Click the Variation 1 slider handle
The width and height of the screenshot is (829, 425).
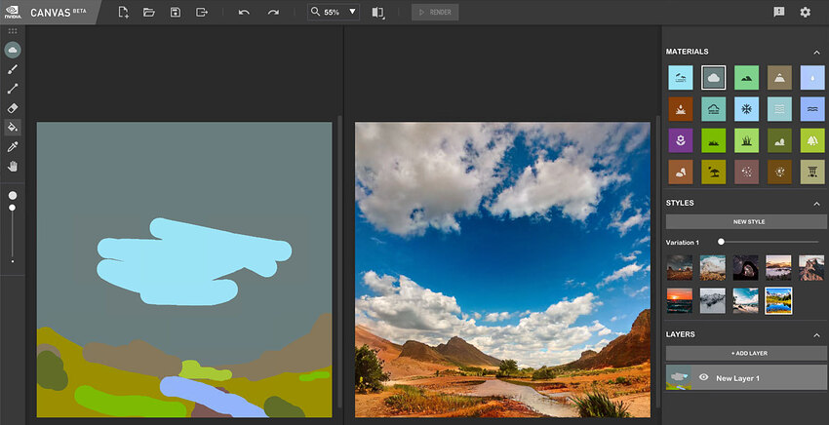click(x=721, y=242)
